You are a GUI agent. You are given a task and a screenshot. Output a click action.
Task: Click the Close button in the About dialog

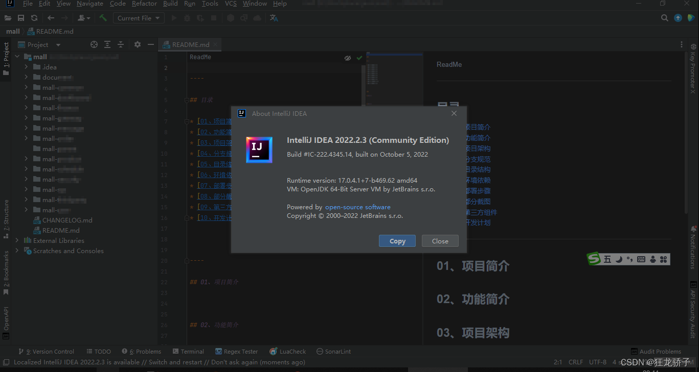pyautogui.click(x=440, y=241)
